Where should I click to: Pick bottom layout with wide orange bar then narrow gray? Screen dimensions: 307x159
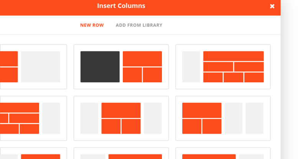click(223, 153)
